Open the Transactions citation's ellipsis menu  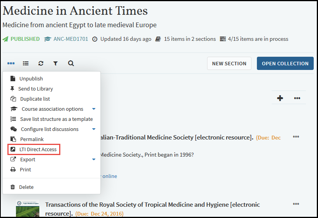296,204
